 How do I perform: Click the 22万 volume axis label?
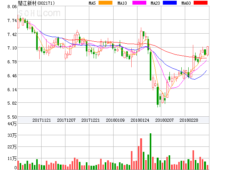(12, 147)
